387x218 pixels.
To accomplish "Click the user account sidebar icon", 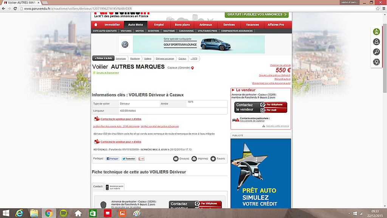I will (376, 42).
